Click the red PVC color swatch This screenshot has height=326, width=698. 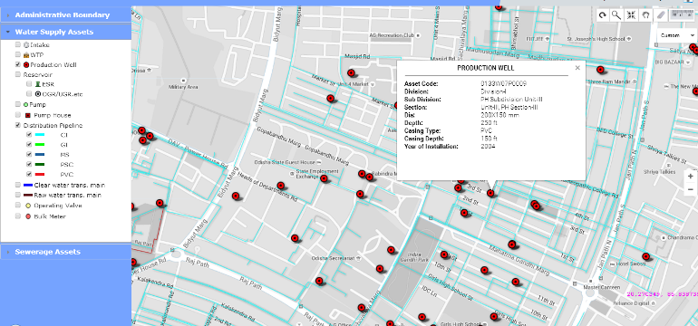(39, 175)
